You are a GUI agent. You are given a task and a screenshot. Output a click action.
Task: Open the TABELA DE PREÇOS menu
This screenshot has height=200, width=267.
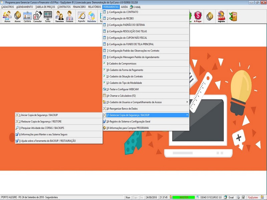[x=45, y=7]
